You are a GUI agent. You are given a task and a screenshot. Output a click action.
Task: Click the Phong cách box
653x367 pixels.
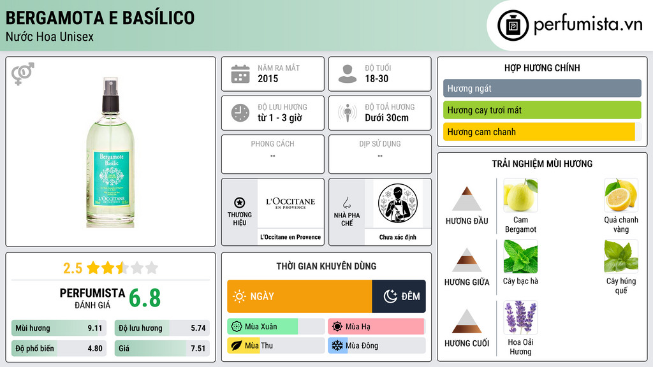[273, 154]
